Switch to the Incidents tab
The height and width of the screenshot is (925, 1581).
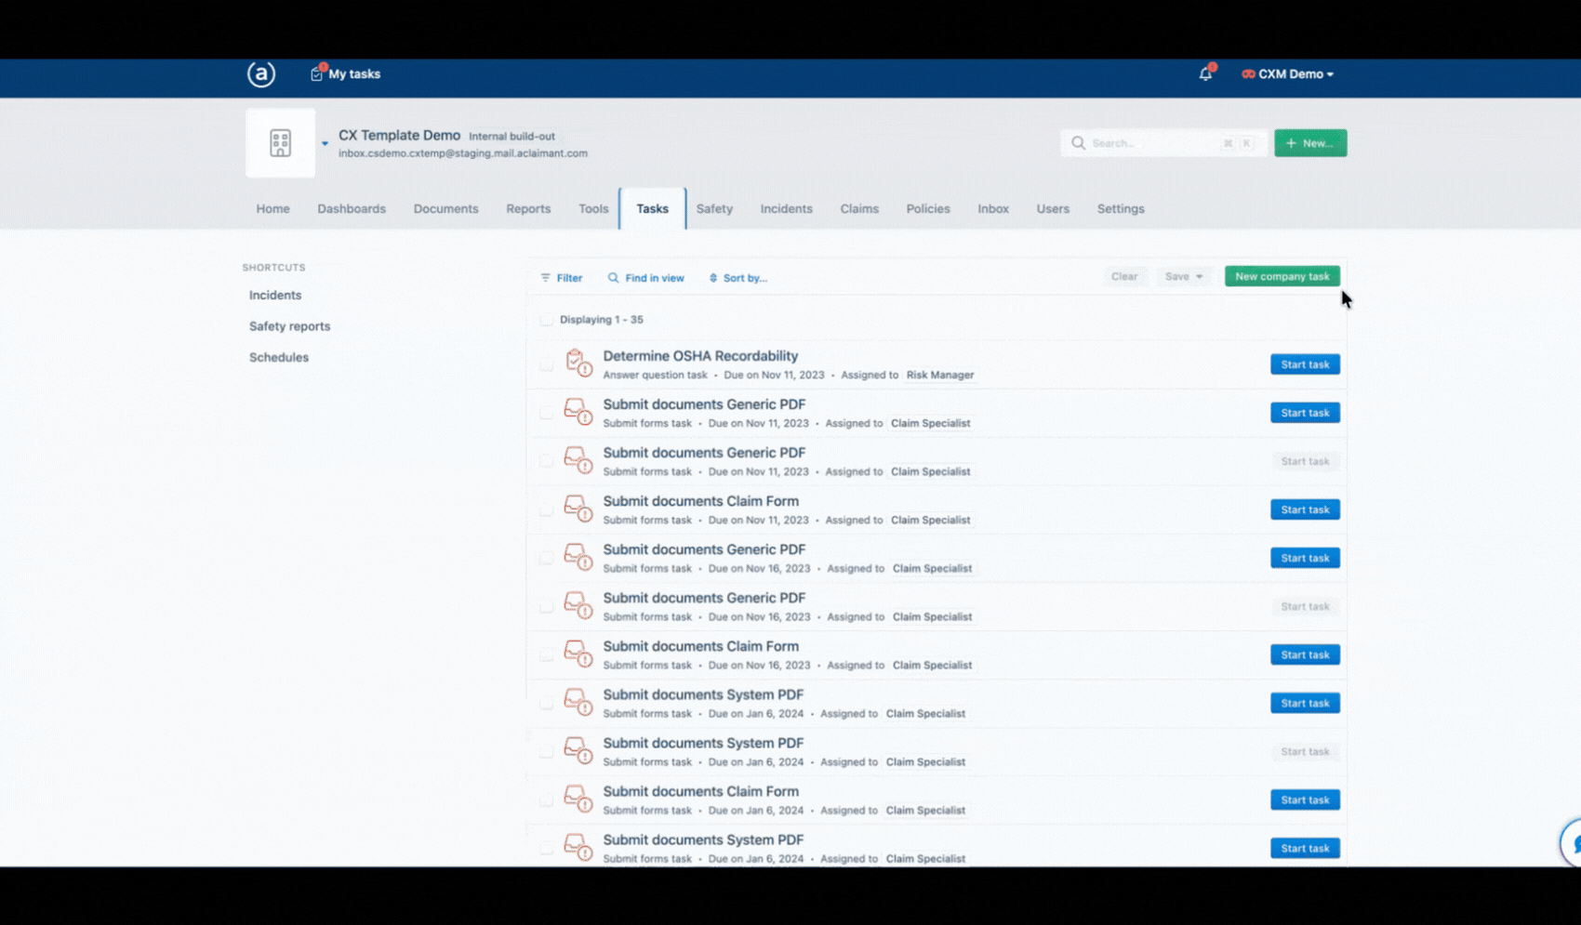pyautogui.click(x=786, y=208)
